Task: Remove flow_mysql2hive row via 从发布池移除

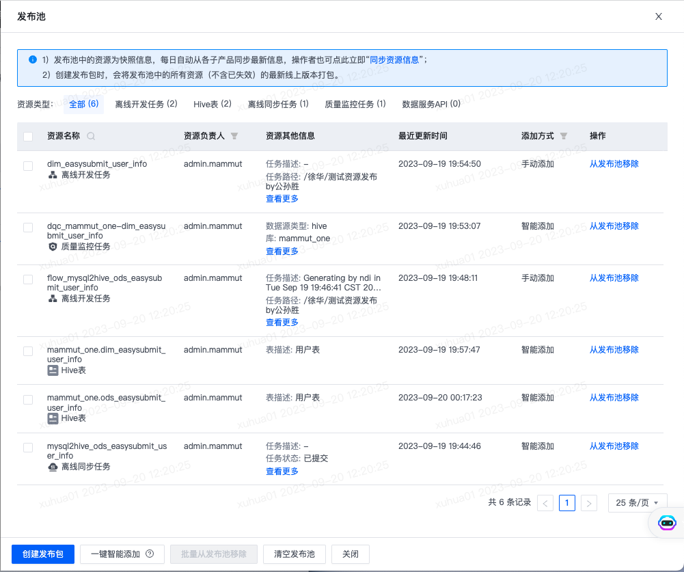Action: pyautogui.click(x=614, y=278)
